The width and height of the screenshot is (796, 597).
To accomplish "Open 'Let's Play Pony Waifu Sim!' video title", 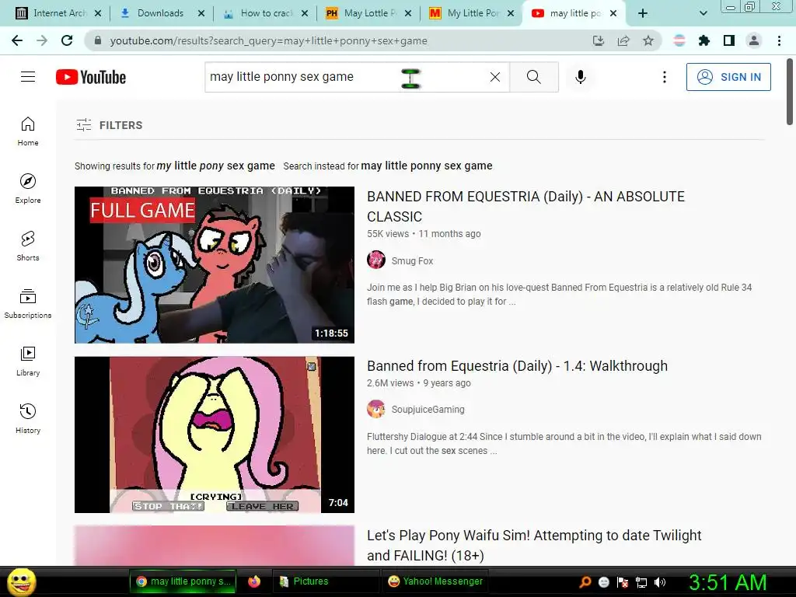I will (x=534, y=545).
